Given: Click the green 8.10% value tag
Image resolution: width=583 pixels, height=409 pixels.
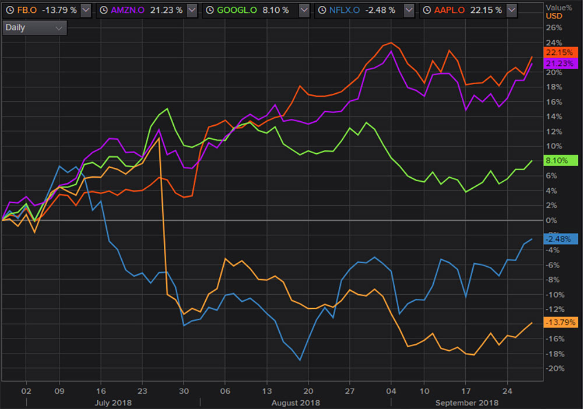Looking at the screenshot, I should coord(560,160).
